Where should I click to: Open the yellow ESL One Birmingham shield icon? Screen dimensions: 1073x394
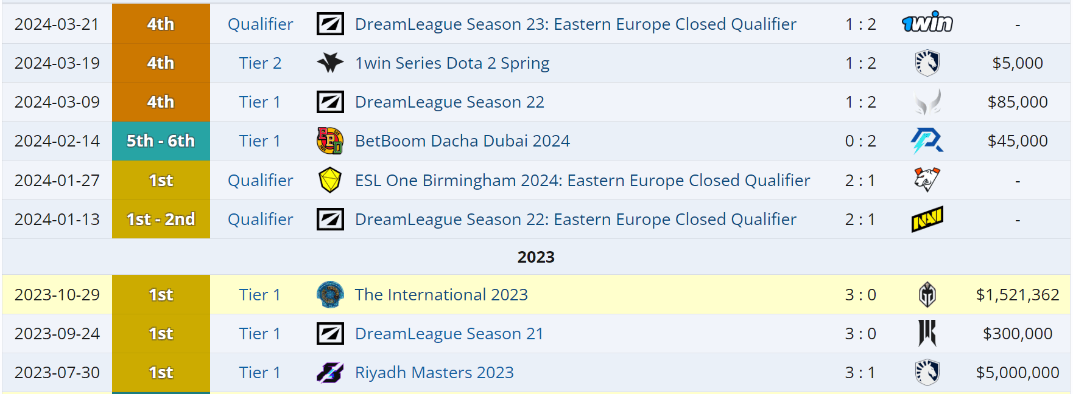point(329,180)
